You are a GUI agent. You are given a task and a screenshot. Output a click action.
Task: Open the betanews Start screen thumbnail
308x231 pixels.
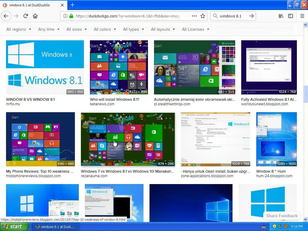pyautogui.click(x=119, y=67)
